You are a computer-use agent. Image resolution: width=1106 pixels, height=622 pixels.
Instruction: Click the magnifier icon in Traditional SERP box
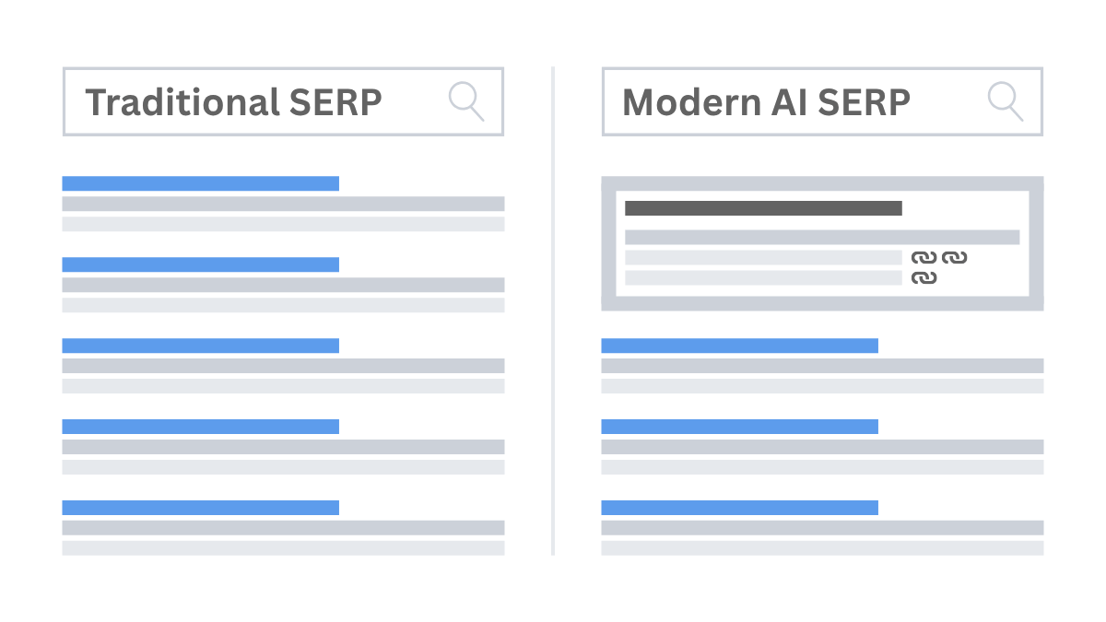point(465,100)
